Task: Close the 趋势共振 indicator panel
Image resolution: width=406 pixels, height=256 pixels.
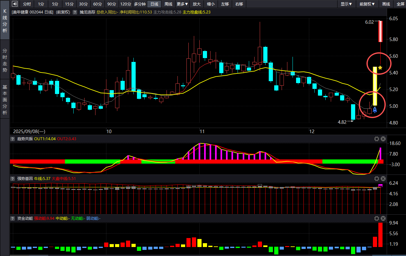Action: (383, 139)
